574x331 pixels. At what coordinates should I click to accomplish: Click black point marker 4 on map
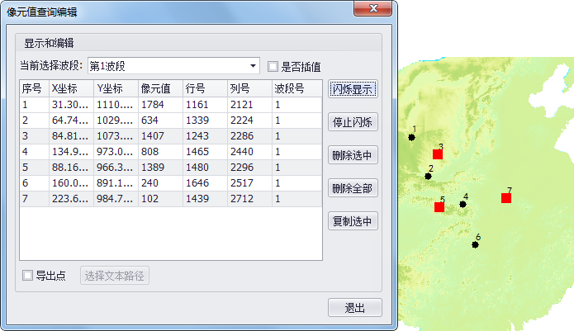coord(463,204)
